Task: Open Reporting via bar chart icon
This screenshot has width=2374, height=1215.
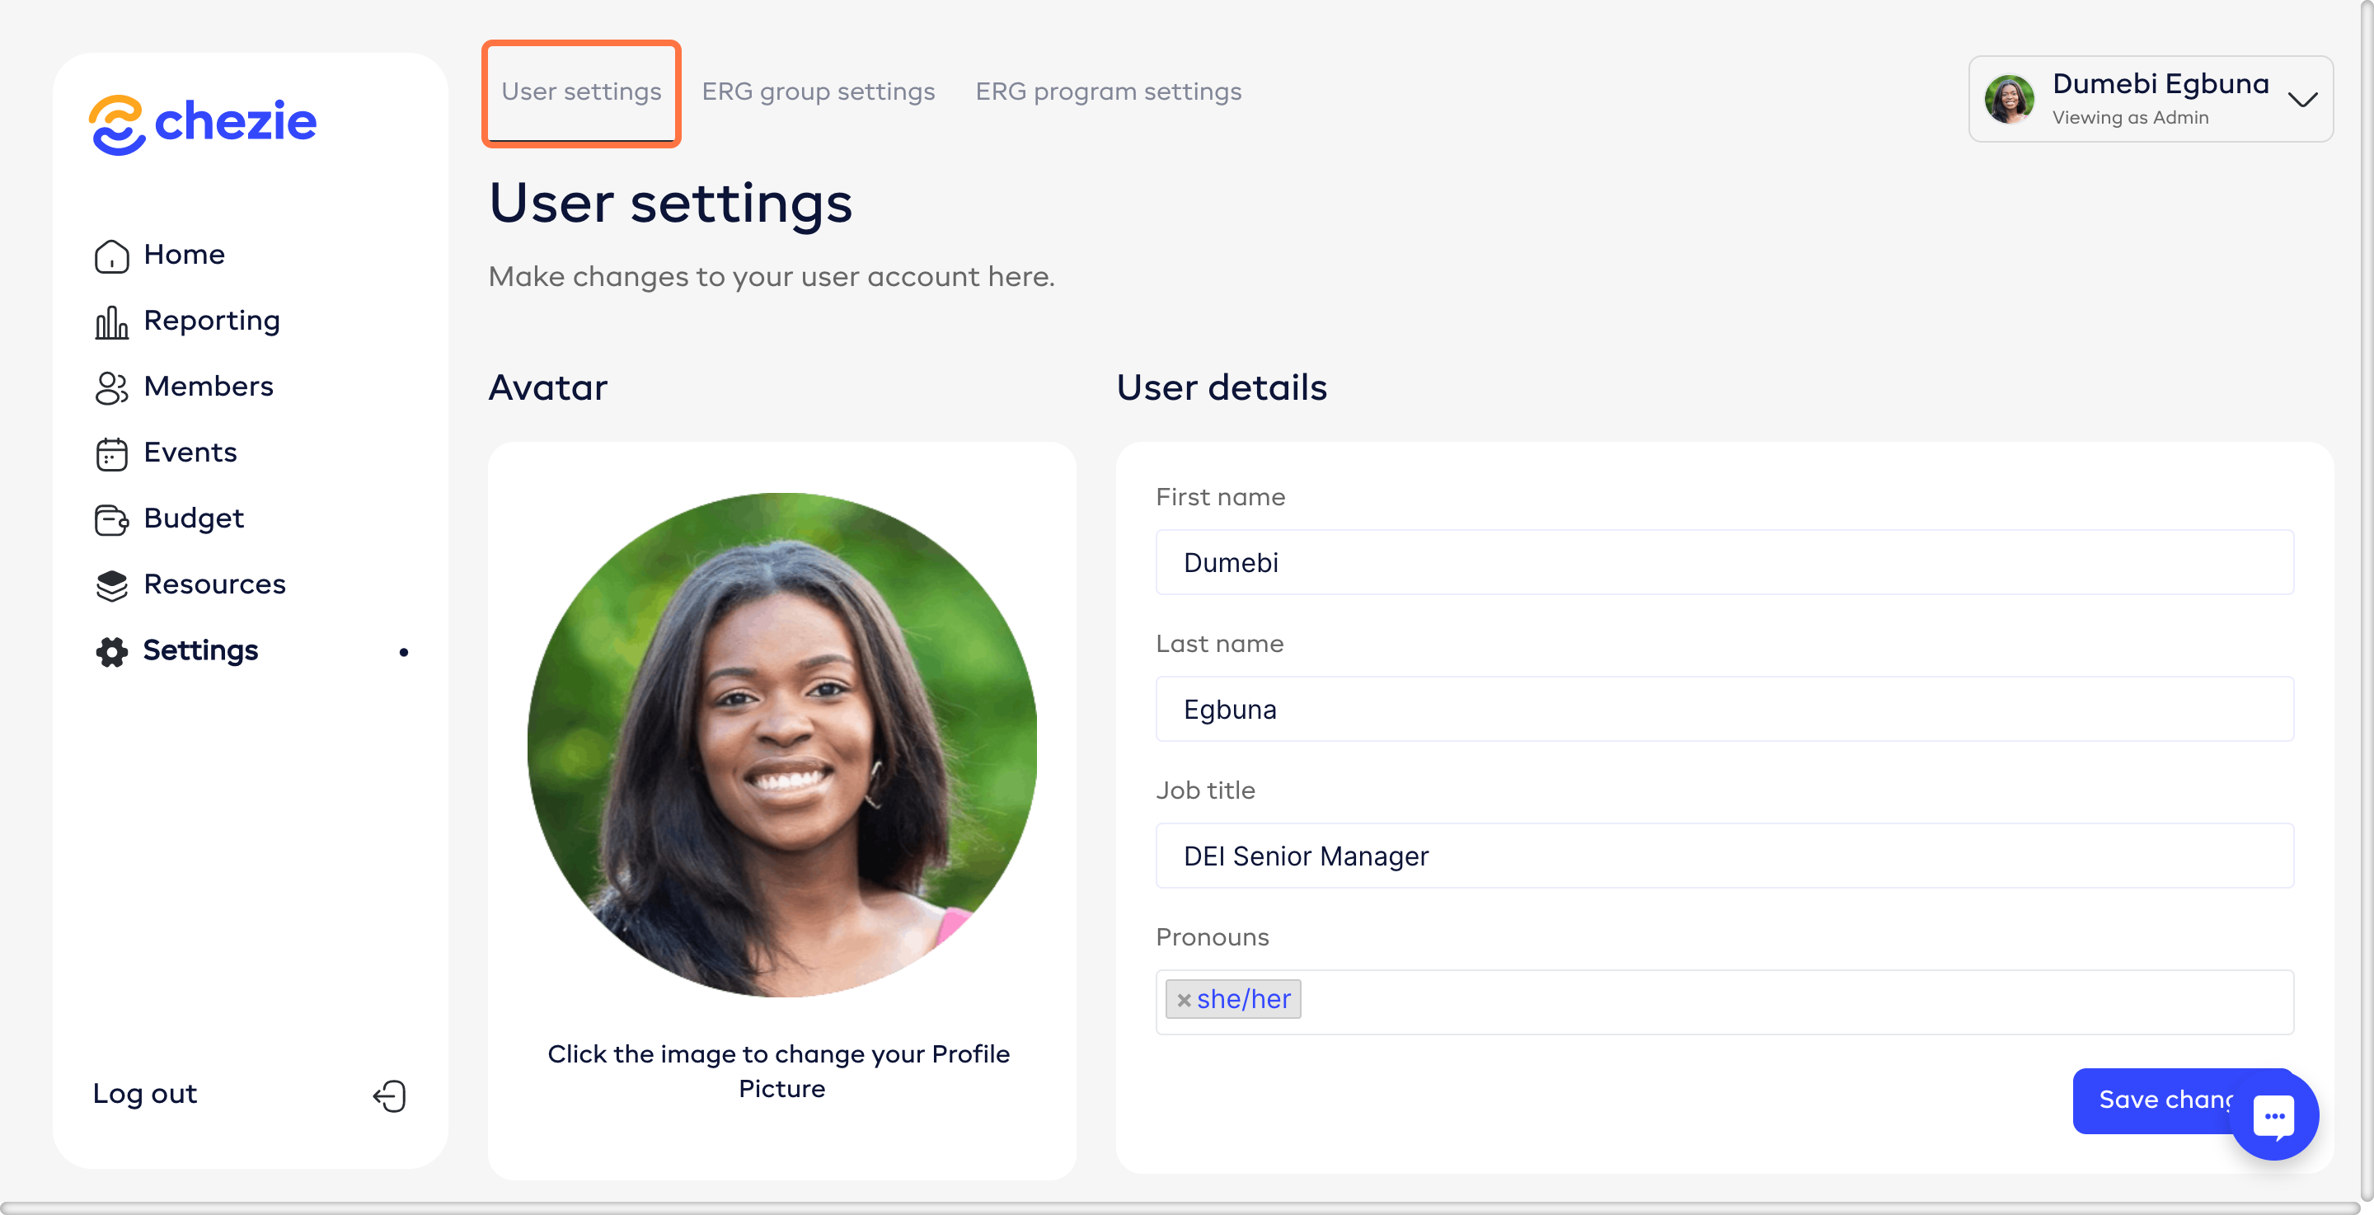Action: coord(111,321)
